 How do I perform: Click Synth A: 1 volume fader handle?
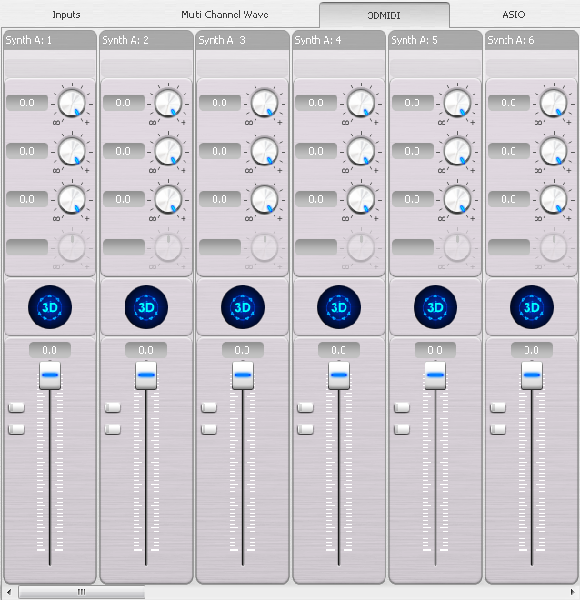click(x=50, y=375)
